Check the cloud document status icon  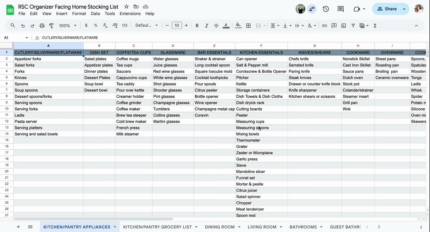click(145, 7)
